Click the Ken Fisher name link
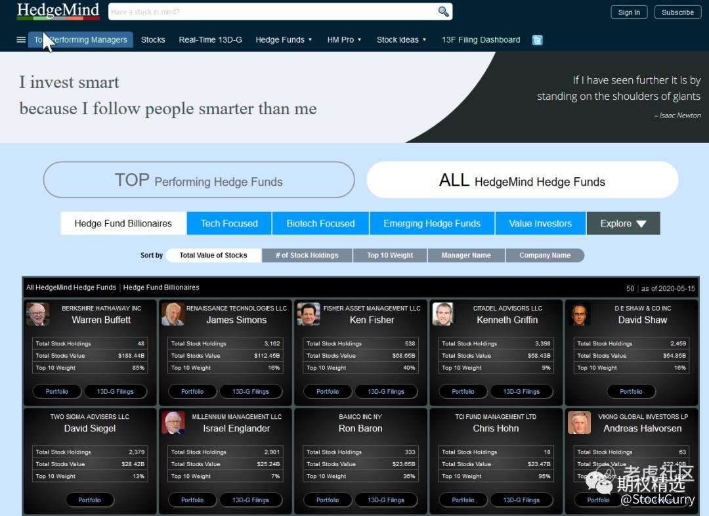 (372, 320)
